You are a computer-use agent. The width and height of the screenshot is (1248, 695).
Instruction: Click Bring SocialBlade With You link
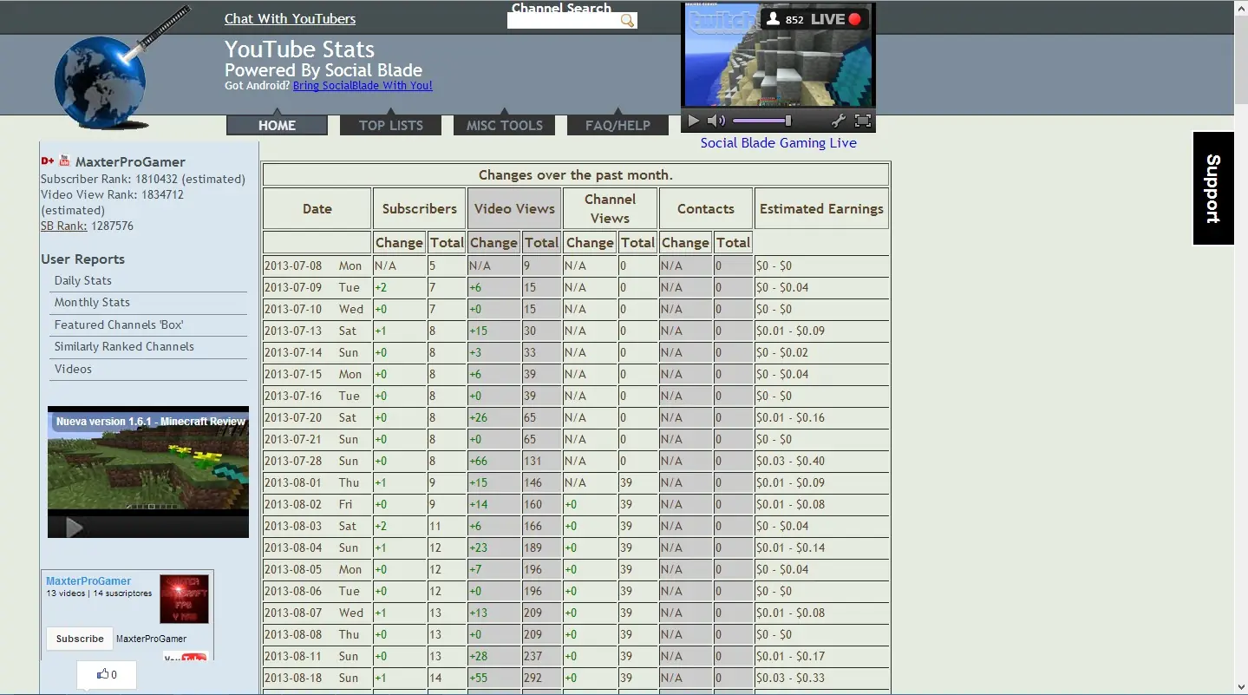coord(363,86)
